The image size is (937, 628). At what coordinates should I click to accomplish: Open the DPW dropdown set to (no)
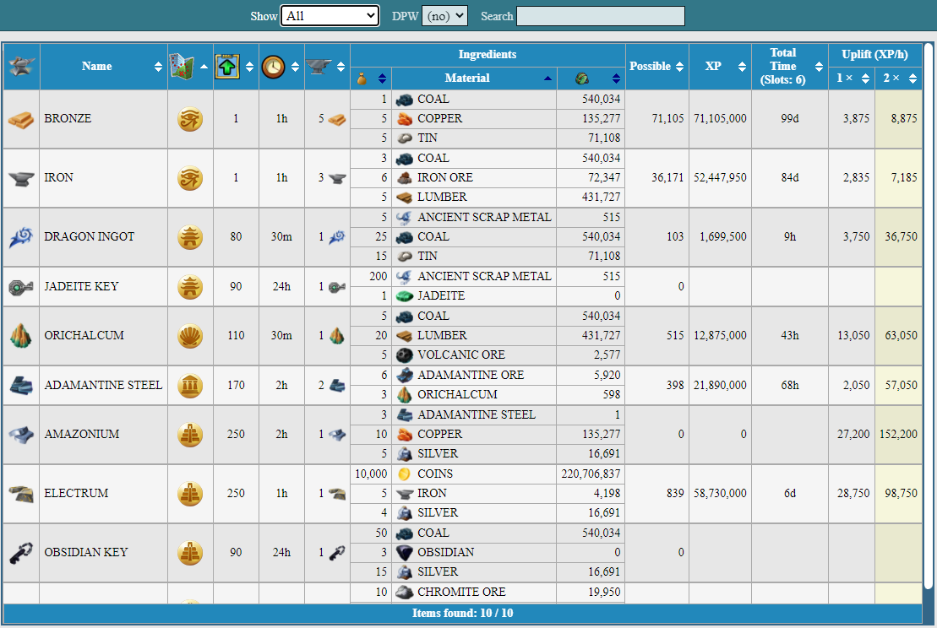(444, 16)
